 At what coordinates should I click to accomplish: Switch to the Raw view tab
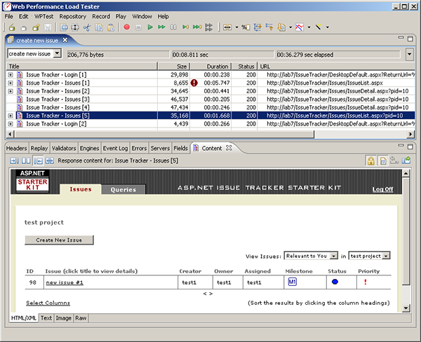pos(81,318)
